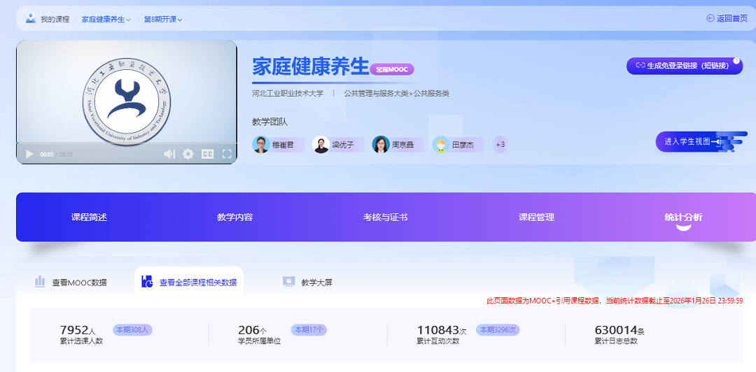
Task: Toggle video captions CC icon
Action: pos(207,155)
